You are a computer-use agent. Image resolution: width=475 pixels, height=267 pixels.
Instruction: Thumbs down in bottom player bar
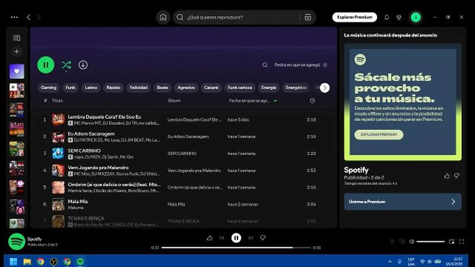[x=263, y=238]
